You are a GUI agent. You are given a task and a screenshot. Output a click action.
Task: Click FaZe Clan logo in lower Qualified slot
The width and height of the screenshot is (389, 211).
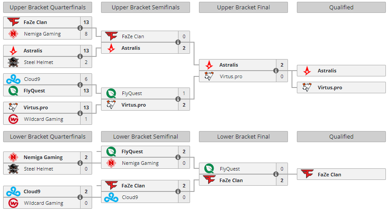pyautogui.click(x=307, y=175)
